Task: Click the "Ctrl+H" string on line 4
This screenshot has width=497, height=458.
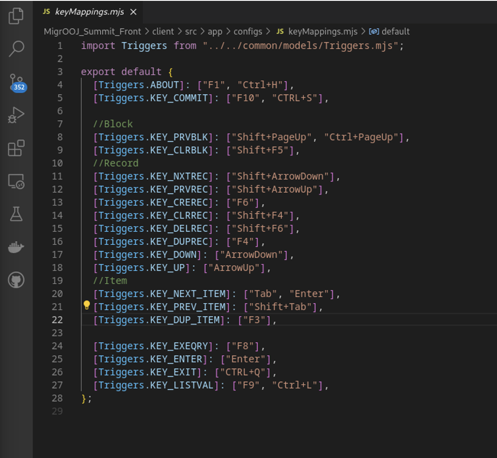Action: tap(260, 85)
